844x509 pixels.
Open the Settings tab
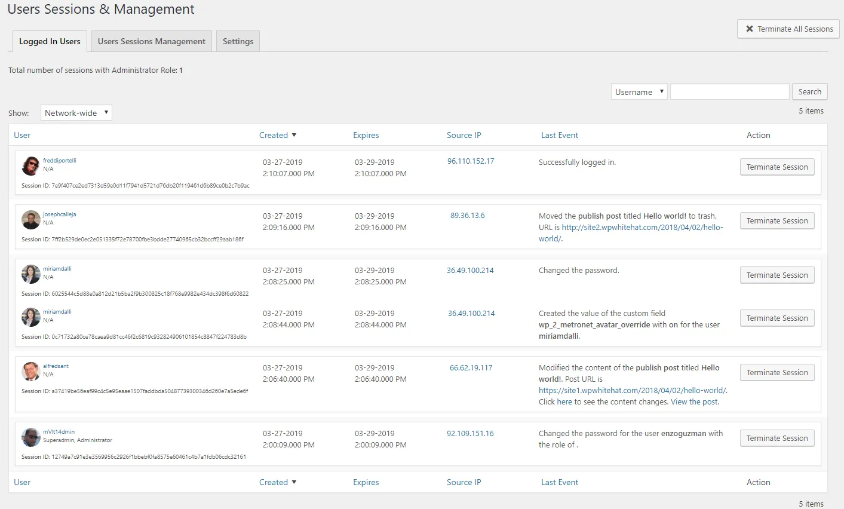pyautogui.click(x=238, y=41)
